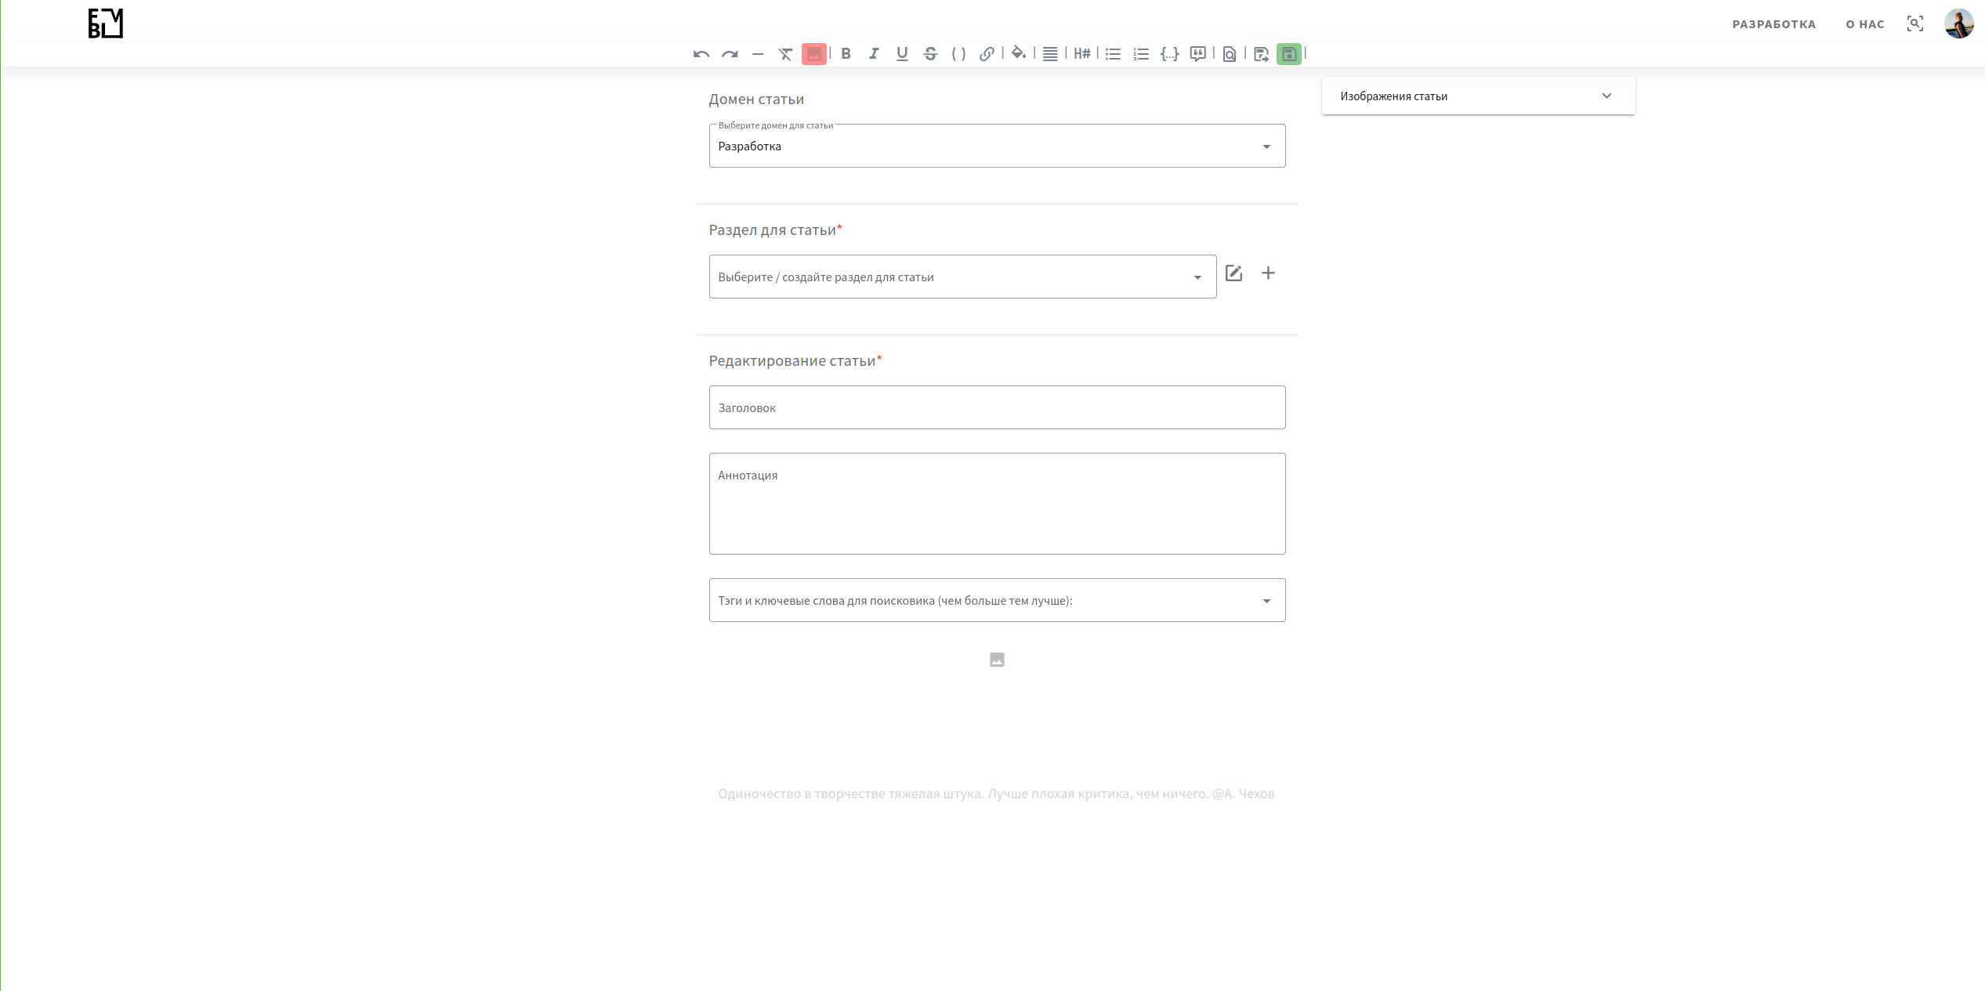Screen dimensions: 1985x991
Task: Open the article section selection dropdown
Action: pyautogui.click(x=962, y=277)
